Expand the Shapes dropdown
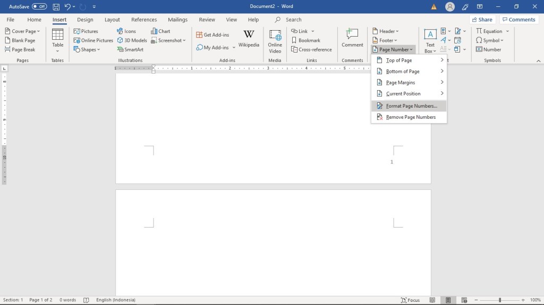The height and width of the screenshot is (305, 544). tap(87, 49)
